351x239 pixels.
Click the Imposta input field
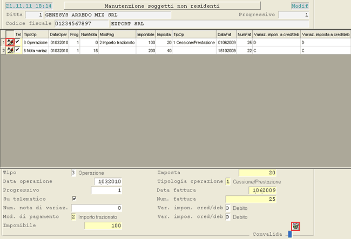(258, 173)
